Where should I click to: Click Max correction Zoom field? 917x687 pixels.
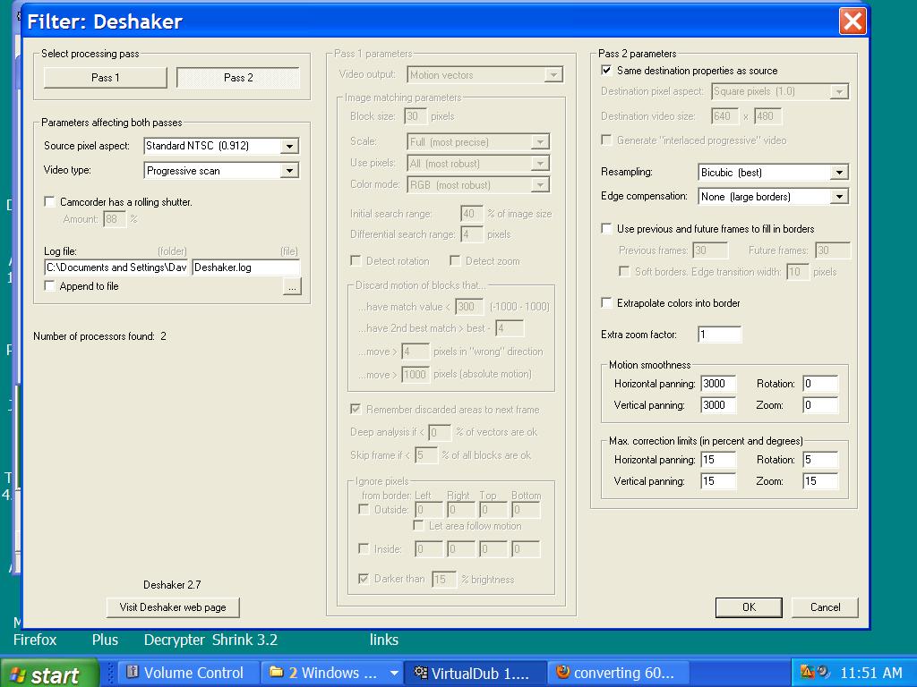tap(820, 481)
